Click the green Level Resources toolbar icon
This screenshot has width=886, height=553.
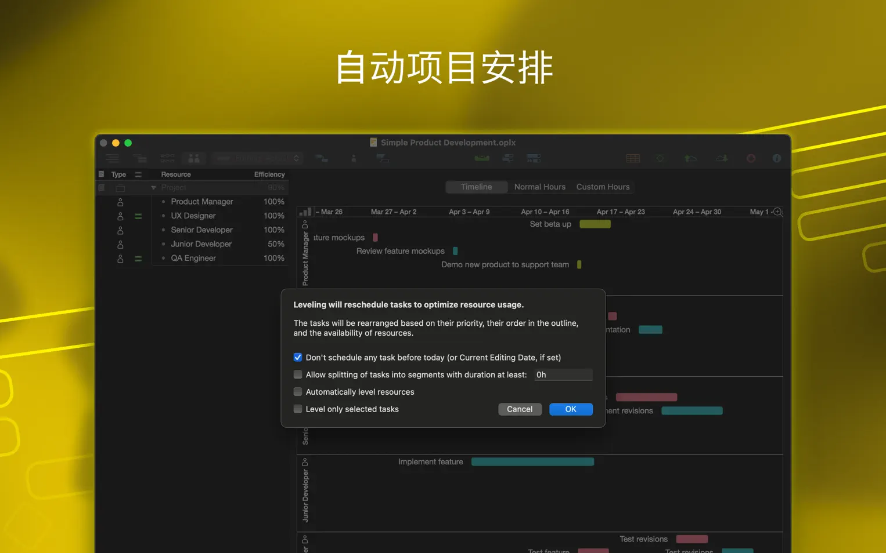click(482, 158)
